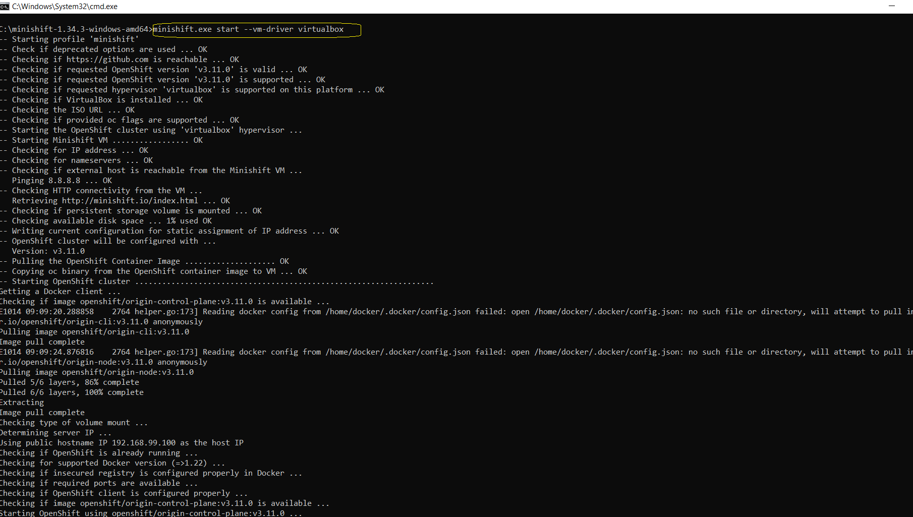Select the line 'supported Docker version (=>1.22)'
Image resolution: width=913 pixels, height=517 pixels.
click(x=112, y=463)
